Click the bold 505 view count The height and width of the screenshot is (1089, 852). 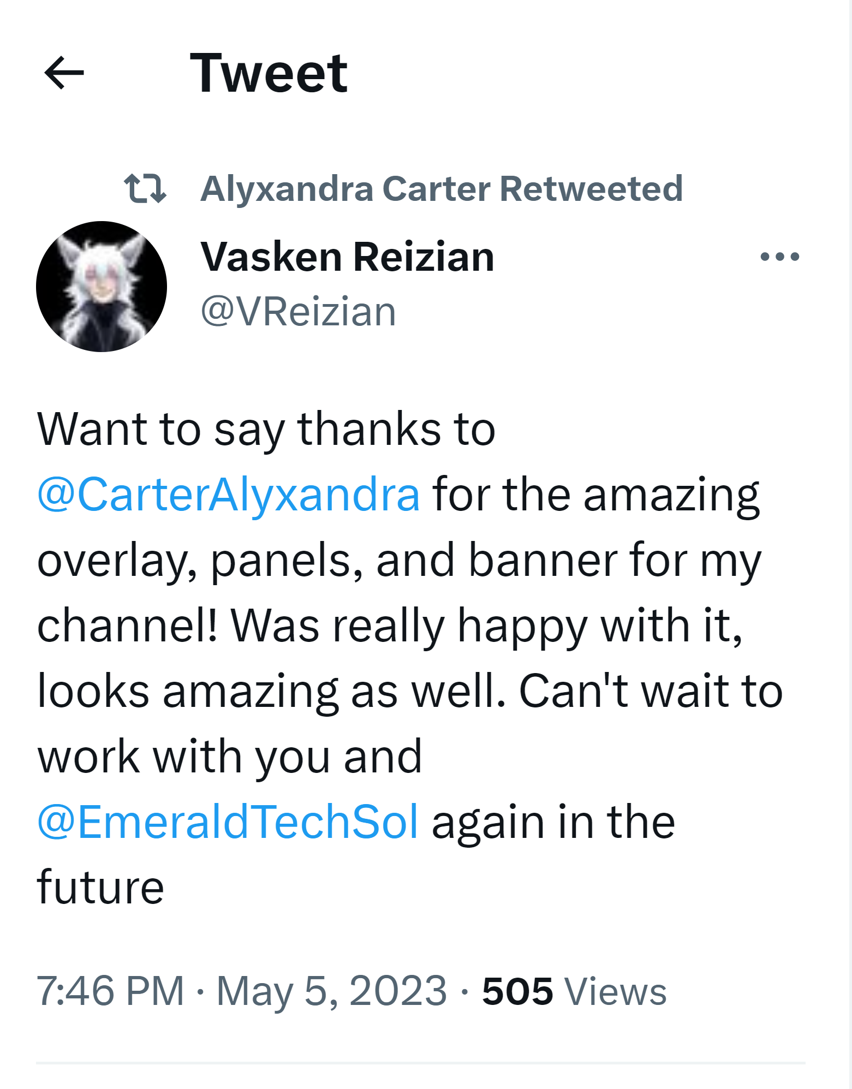pos(517,991)
